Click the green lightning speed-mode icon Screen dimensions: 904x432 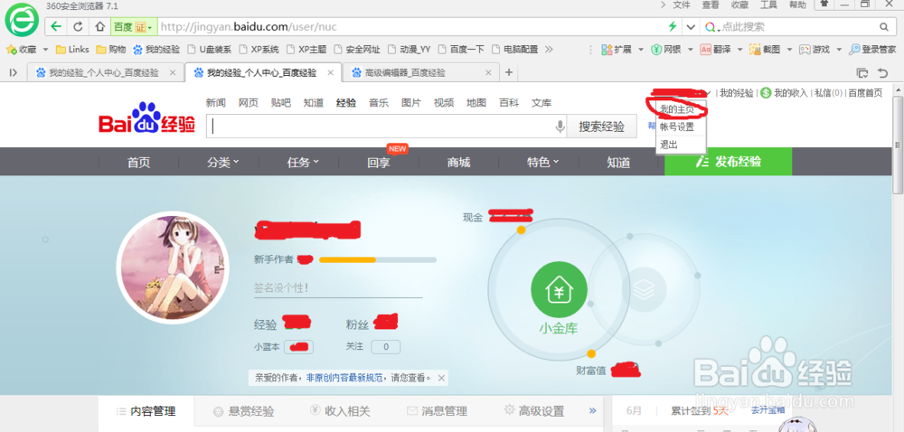(x=672, y=26)
